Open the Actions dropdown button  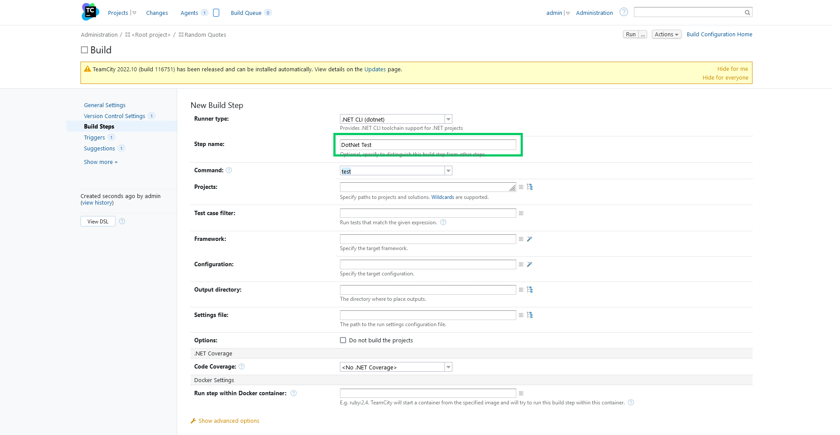pyautogui.click(x=666, y=35)
